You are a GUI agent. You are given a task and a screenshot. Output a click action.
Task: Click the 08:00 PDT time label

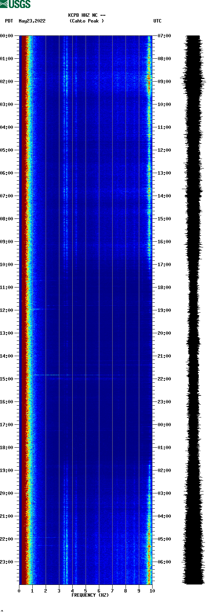[x=7, y=219]
